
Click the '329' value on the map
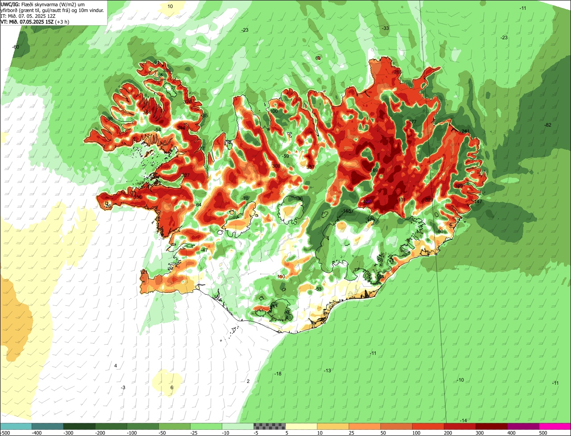[x=429, y=200]
